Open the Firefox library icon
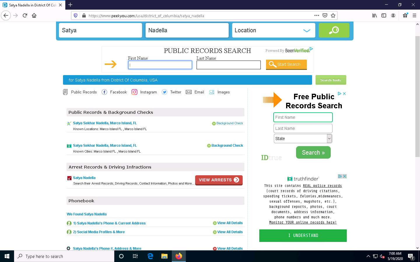The image size is (420, 262). 374,15
